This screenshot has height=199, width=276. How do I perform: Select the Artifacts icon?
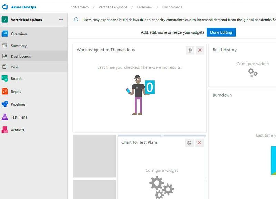tap(6, 130)
